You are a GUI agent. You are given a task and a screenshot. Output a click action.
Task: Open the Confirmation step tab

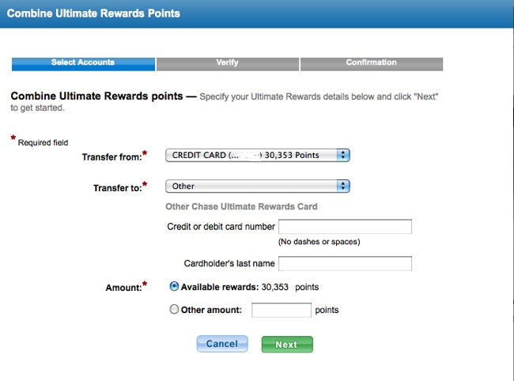372,64
